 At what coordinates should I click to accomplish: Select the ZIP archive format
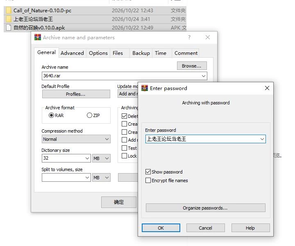click(90, 115)
